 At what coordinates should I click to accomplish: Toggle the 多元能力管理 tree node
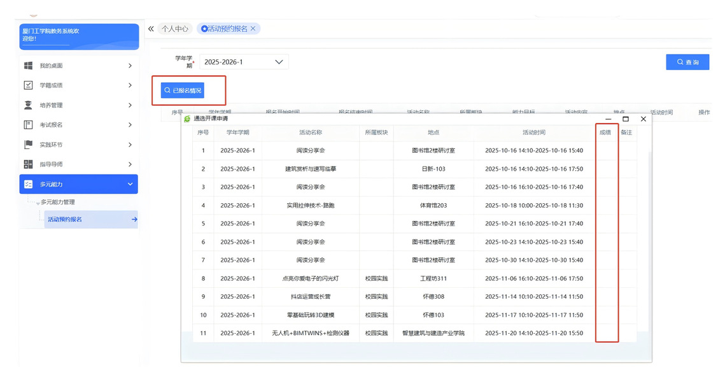(38, 203)
